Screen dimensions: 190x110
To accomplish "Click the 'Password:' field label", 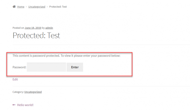I will [19, 67].
